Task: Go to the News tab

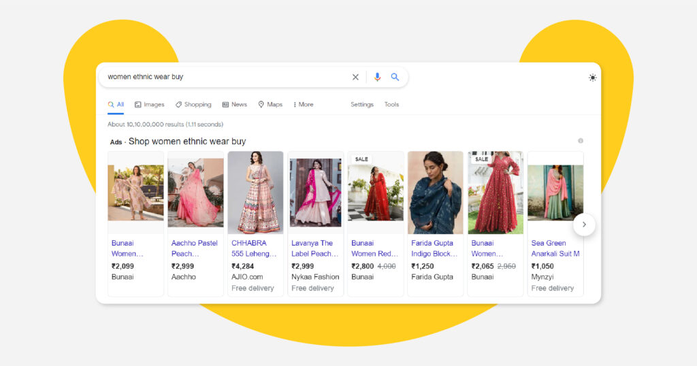Action: 235,104
